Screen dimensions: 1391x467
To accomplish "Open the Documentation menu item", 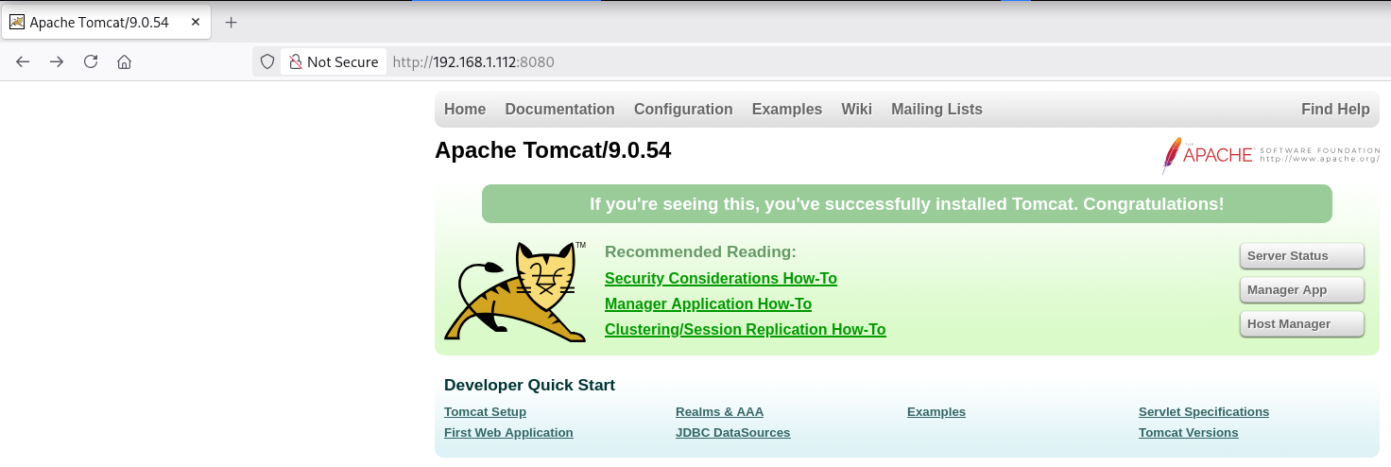I will pyautogui.click(x=559, y=110).
